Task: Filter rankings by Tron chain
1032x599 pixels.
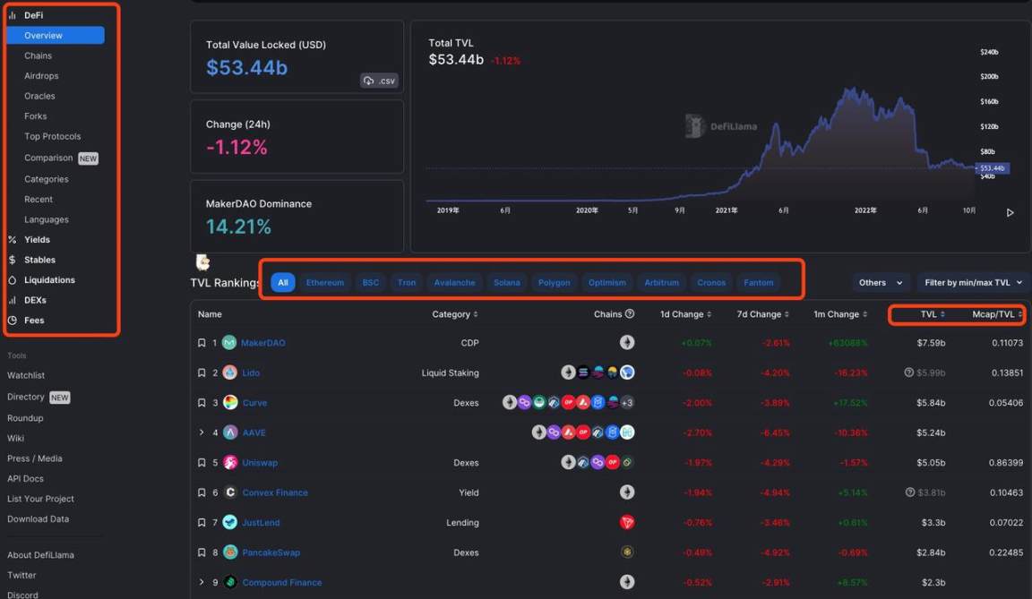Action: [x=406, y=283]
